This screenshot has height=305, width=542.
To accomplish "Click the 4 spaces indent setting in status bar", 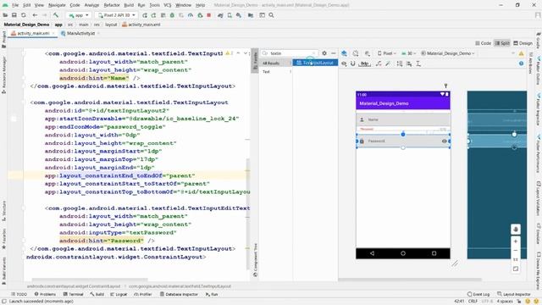I will (x=505, y=302).
